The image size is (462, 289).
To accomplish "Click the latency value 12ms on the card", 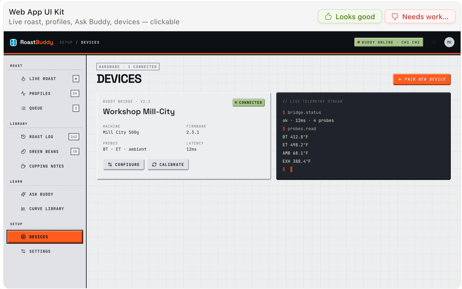I will tap(191, 149).
